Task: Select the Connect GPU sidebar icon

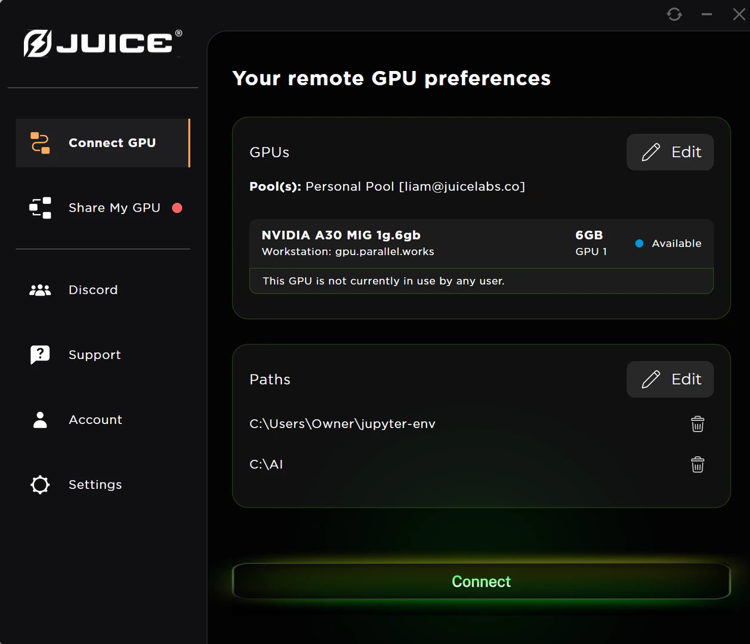Action: pos(39,143)
